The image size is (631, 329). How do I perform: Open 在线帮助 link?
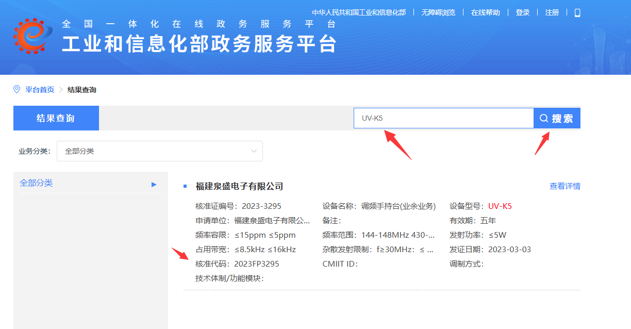tap(486, 12)
